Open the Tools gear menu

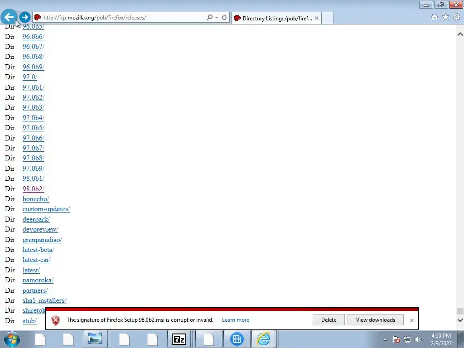coord(457,17)
